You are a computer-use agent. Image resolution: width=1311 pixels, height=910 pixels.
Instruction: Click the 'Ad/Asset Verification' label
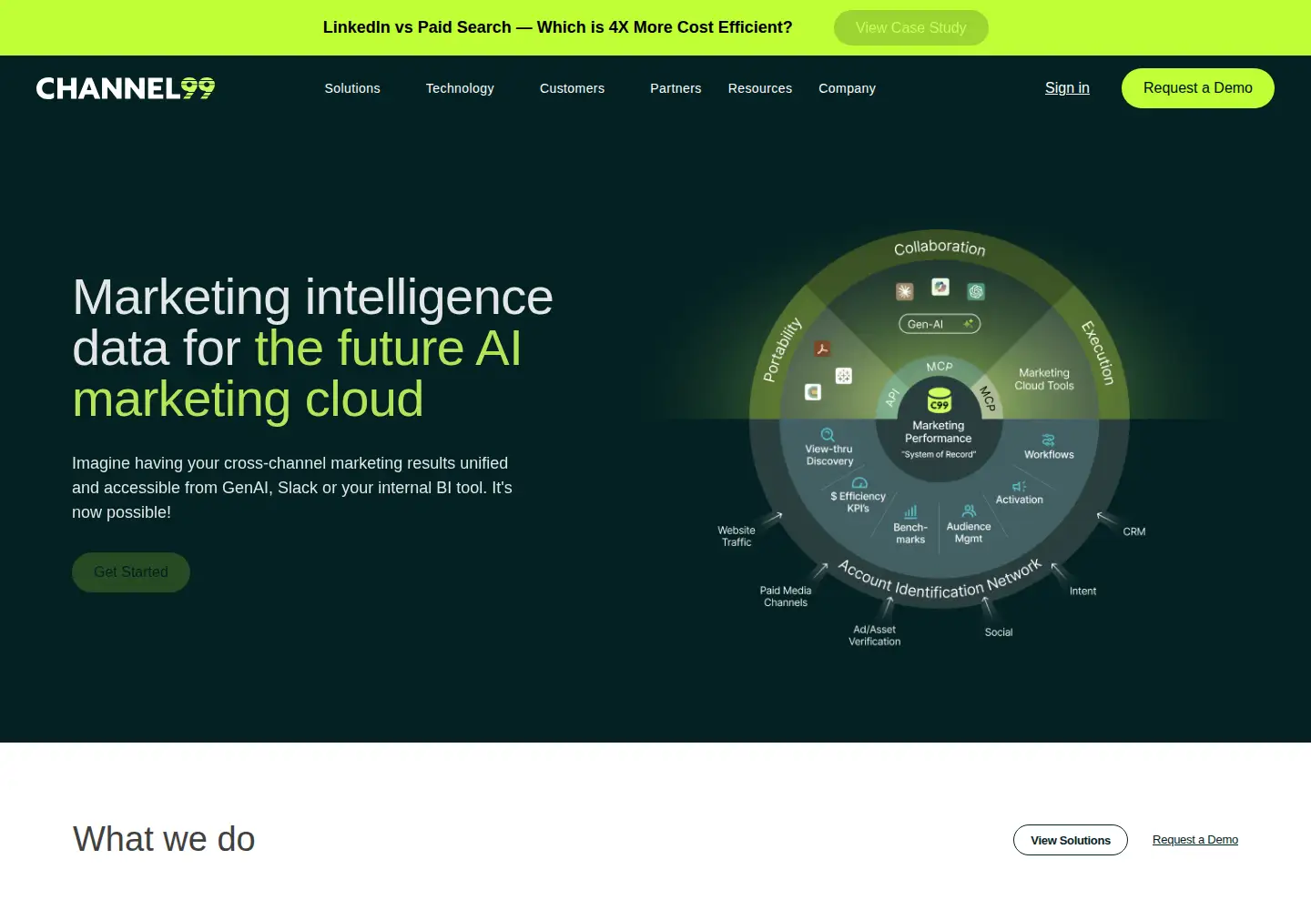coord(875,635)
